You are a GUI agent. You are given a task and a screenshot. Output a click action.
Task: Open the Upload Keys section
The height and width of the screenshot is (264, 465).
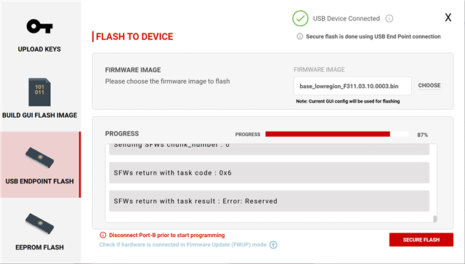(x=39, y=49)
